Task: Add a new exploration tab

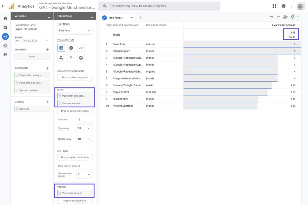Action: (140, 18)
